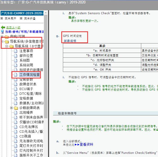Collapse the 导航系统/多信息显示 folder node
The width and height of the screenshot is (158, 157).
tap(2, 41)
